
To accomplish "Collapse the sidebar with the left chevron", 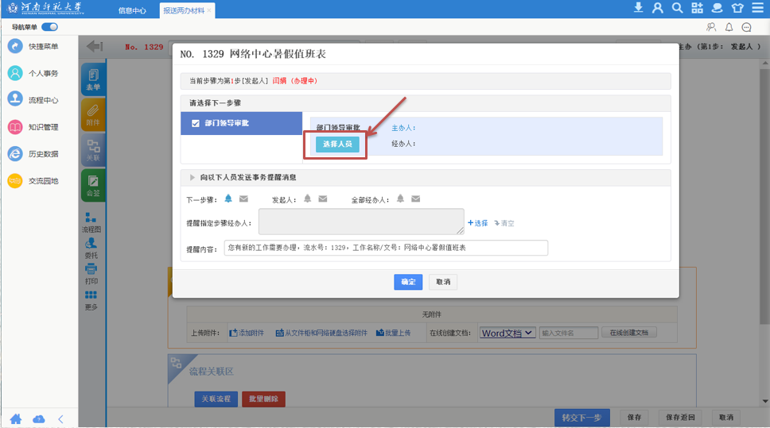I will point(60,418).
